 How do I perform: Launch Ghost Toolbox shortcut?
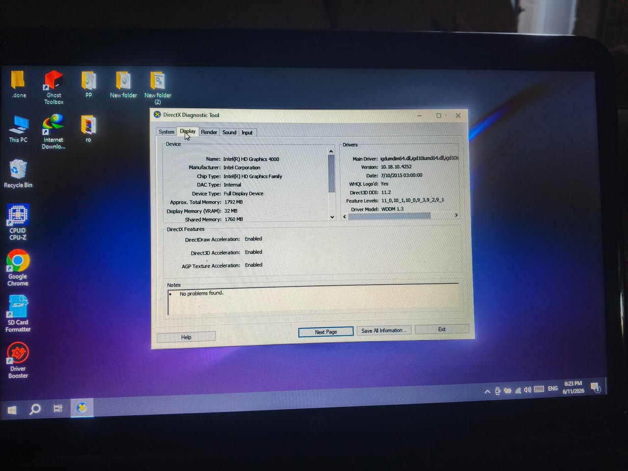pos(54,87)
